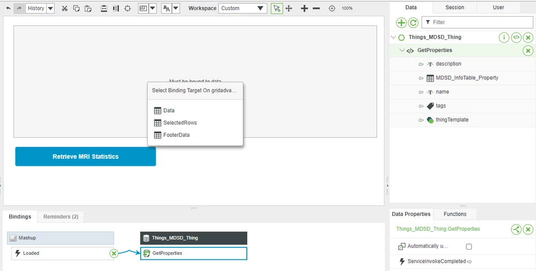Switch to the User tab

tap(498, 7)
